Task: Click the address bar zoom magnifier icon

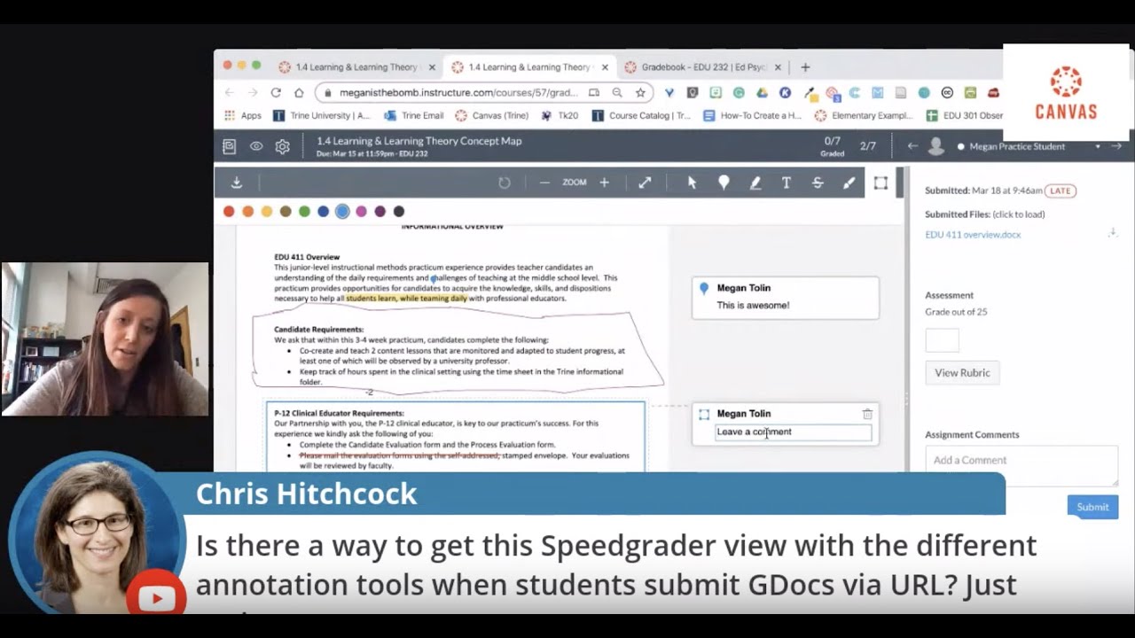Action: click(617, 92)
